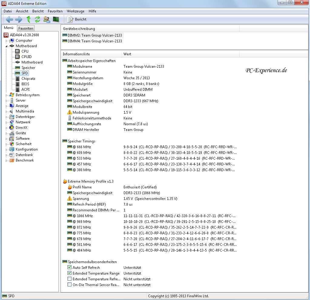Click the green refresh arrows icon
Screen dimensions: 310x300
(38, 20)
